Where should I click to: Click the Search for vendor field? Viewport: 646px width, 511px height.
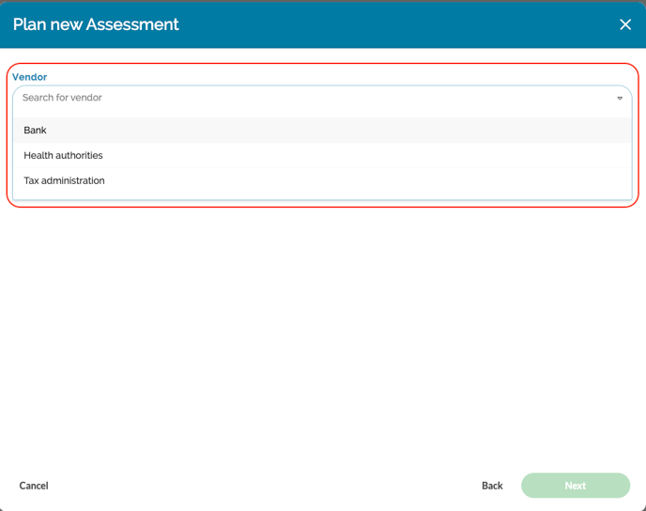[x=310, y=98]
